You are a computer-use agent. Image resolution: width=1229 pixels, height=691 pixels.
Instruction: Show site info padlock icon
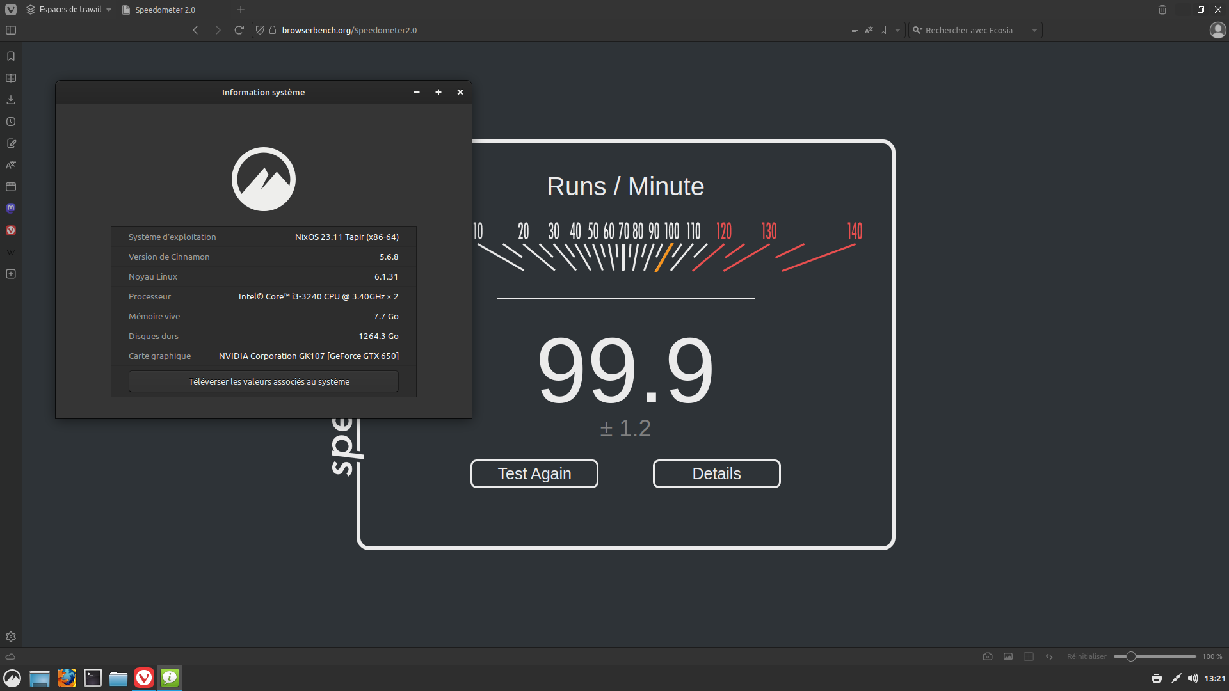point(273,30)
